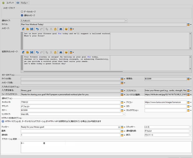Insert emoticon in 拡張されたメッセージ editor

coord(66,52)
